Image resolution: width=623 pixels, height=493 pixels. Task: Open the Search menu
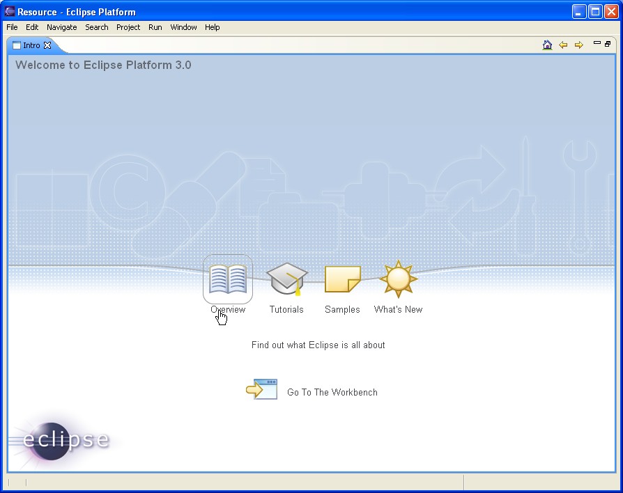tap(97, 27)
